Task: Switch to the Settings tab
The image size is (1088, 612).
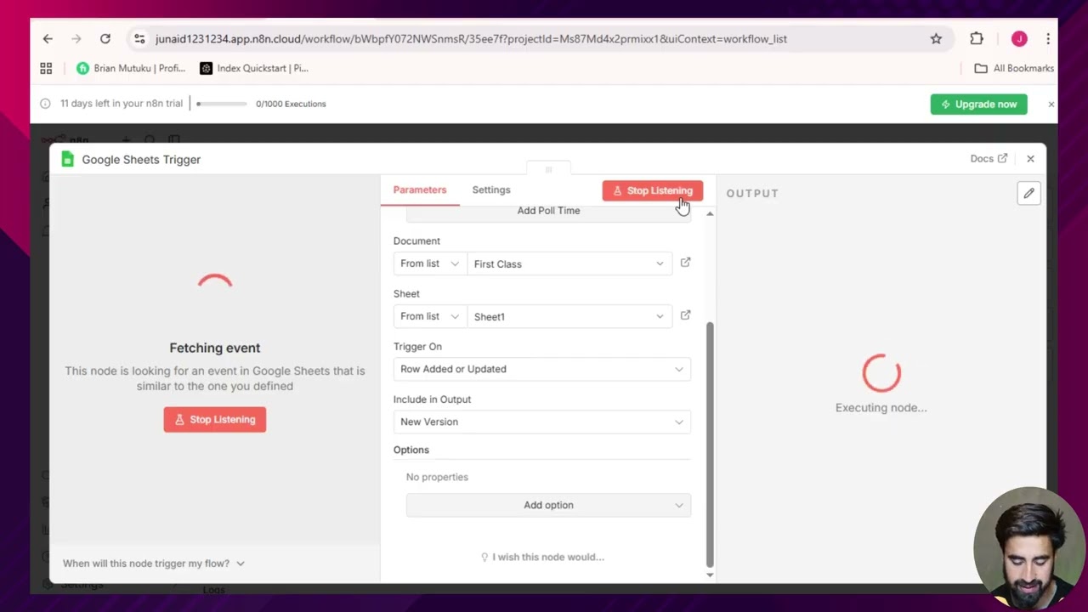Action: click(491, 190)
